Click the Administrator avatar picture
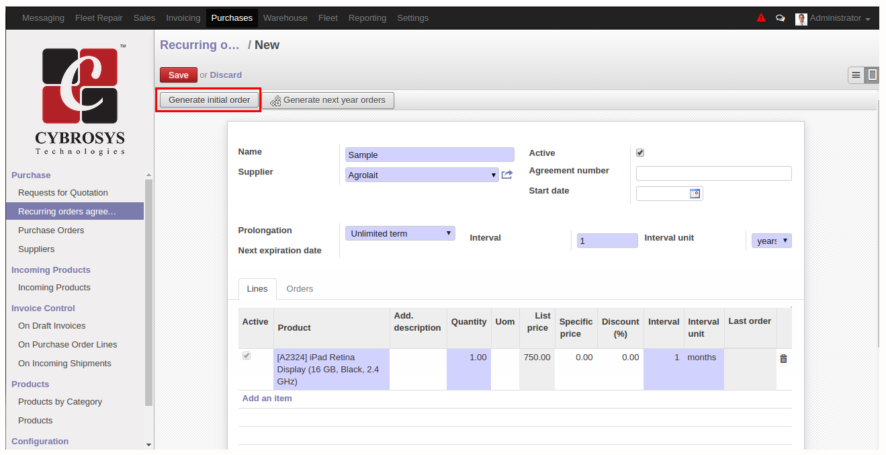The height and width of the screenshot is (455, 886). coord(801,19)
